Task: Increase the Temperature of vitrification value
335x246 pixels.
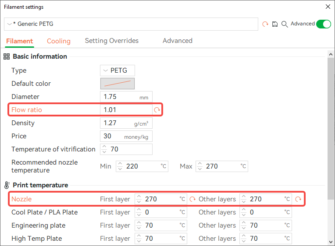Action: (104, 147)
